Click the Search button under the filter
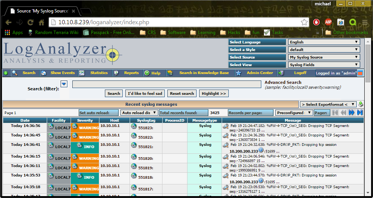The height and width of the screenshot is (198, 373). pyautogui.click(x=114, y=94)
